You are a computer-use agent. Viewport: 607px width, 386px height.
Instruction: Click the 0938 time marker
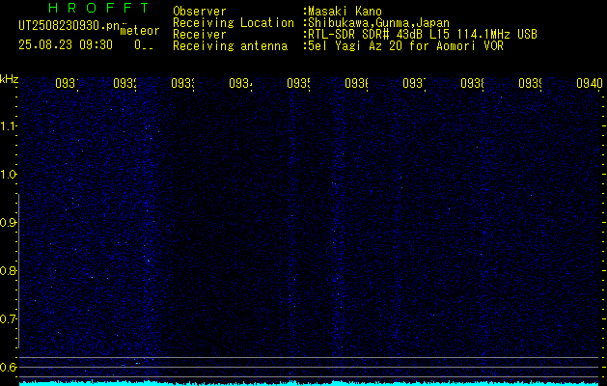(x=472, y=83)
